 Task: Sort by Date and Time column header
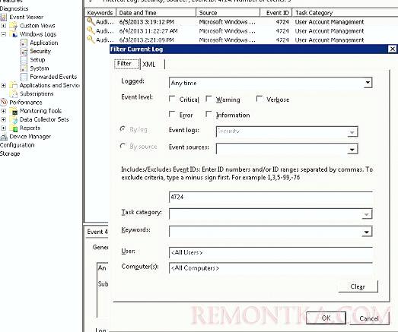pyautogui.click(x=156, y=13)
